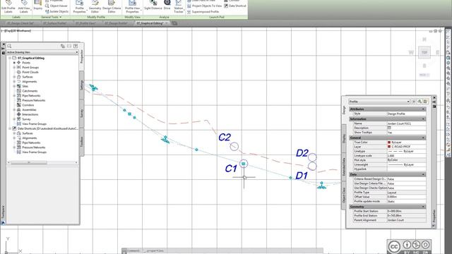Collapse the Data section in Properties

pyautogui.click(x=423, y=174)
